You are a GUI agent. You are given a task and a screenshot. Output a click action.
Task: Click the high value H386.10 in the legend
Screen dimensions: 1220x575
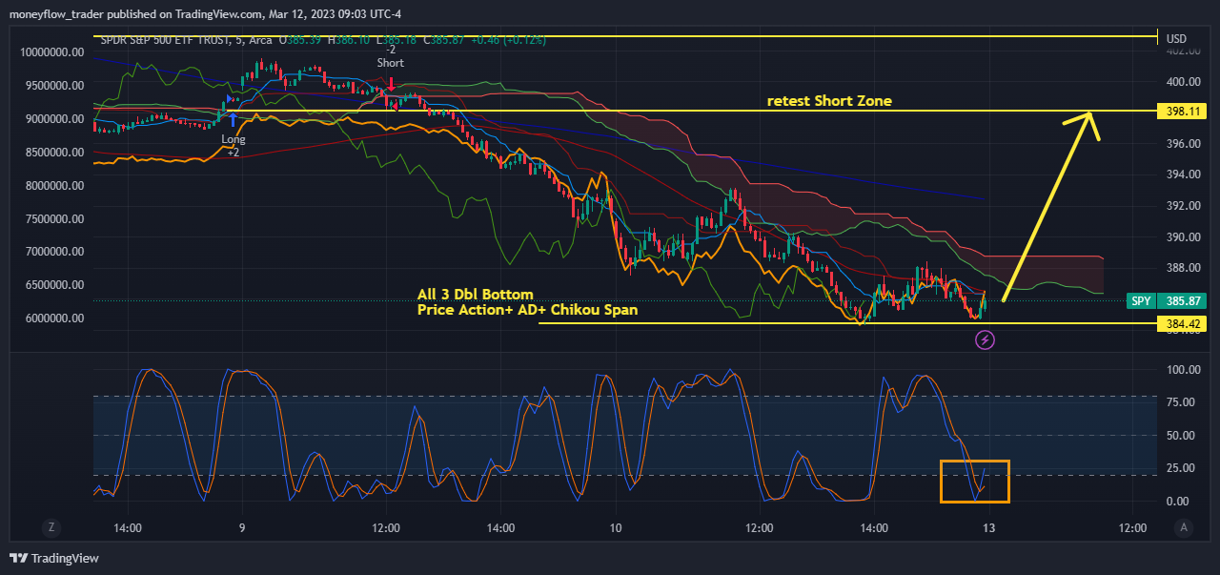point(349,39)
